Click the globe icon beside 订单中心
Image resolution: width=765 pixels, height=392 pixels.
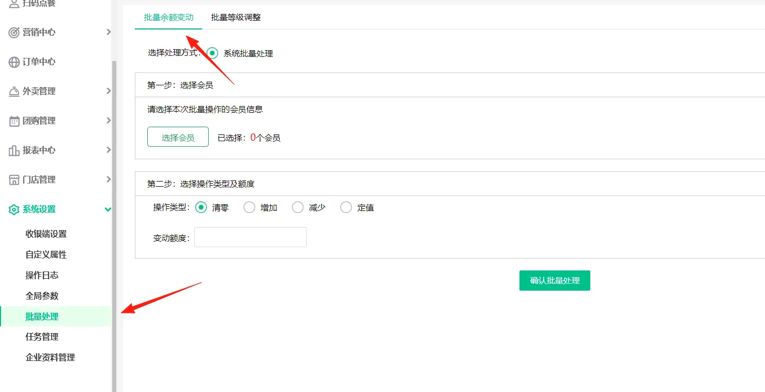coord(14,62)
